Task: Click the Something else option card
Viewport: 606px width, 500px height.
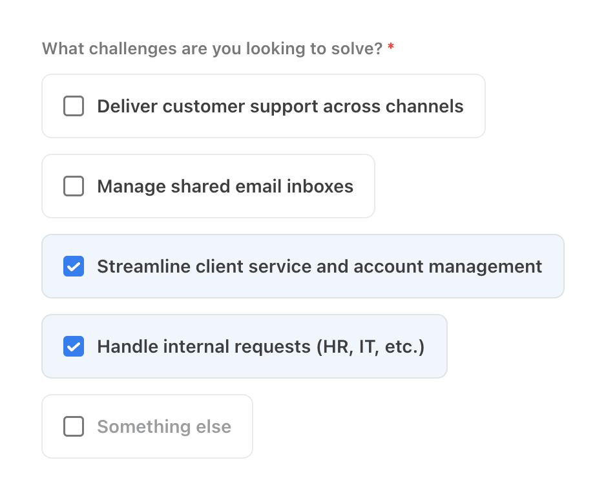Action: pos(147,426)
